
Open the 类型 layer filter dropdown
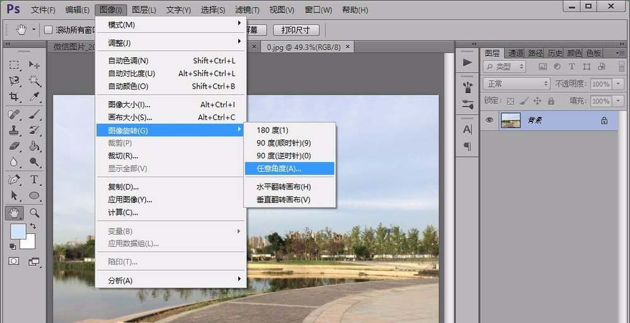505,67
